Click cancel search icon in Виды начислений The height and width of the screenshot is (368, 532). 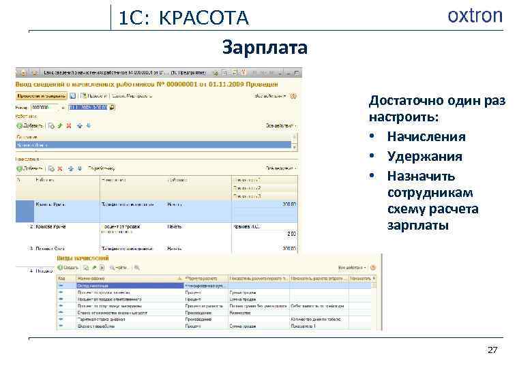136,268
